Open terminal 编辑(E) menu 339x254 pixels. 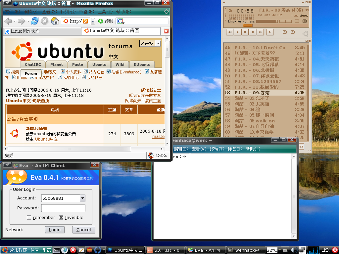coord(181,149)
